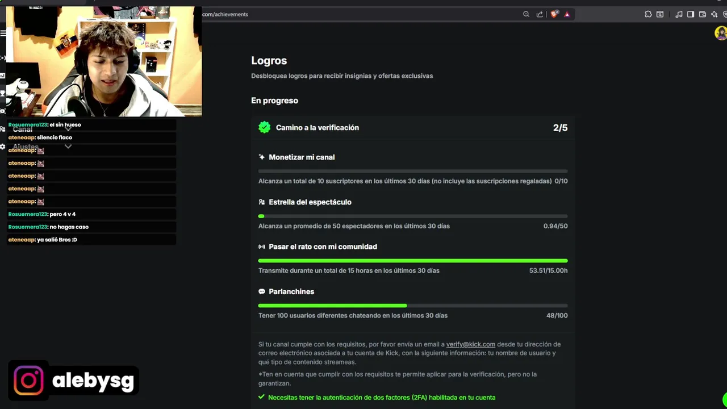Click the Estrella del espectáculo label
This screenshot has width=727, height=409.
[x=310, y=202]
